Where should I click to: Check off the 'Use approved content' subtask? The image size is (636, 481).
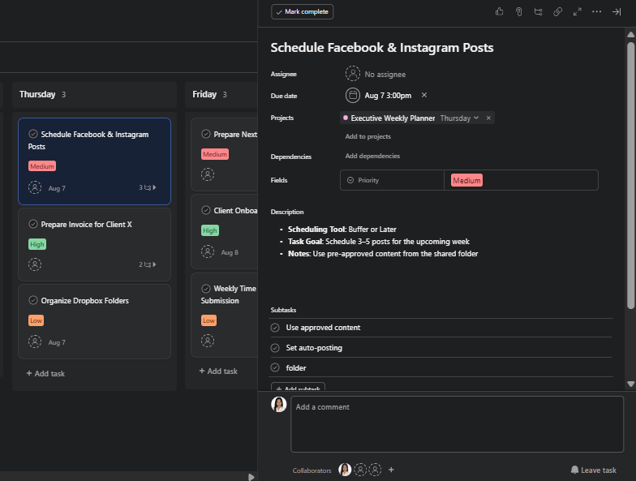point(275,328)
